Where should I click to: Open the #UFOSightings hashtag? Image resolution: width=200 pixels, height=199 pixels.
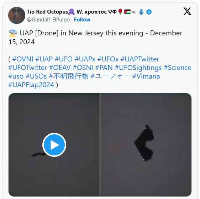138,68
